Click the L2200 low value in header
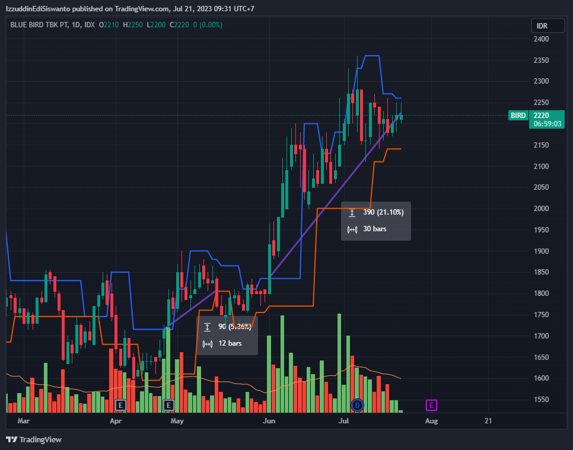Image resolution: width=573 pixels, height=450 pixels. pyautogui.click(x=157, y=25)
